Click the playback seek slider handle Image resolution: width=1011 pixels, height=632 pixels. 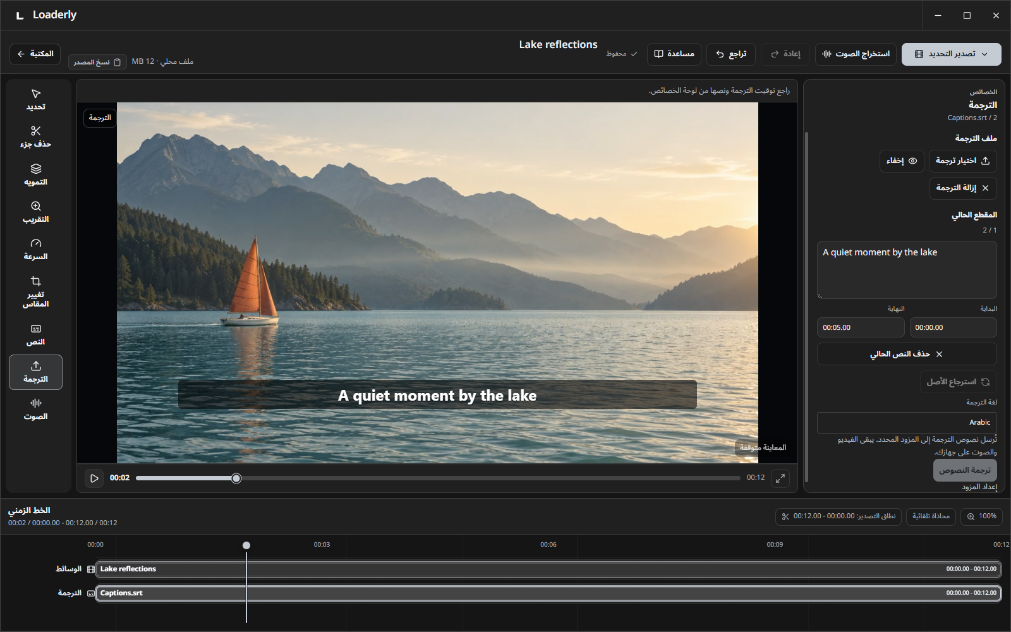pyautogui.click(x=236, y=478)
